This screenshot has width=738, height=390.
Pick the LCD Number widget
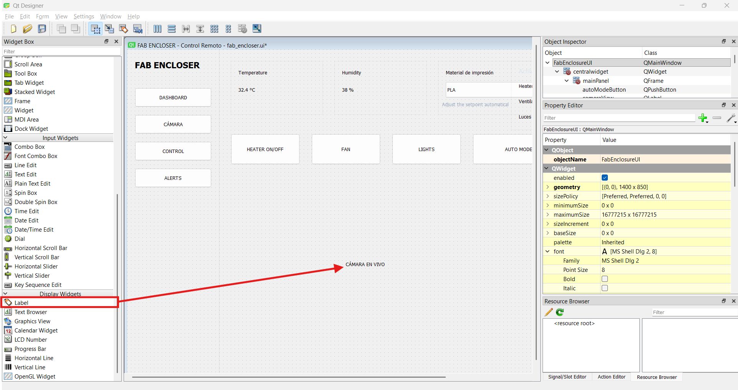(x=31, y=340)
